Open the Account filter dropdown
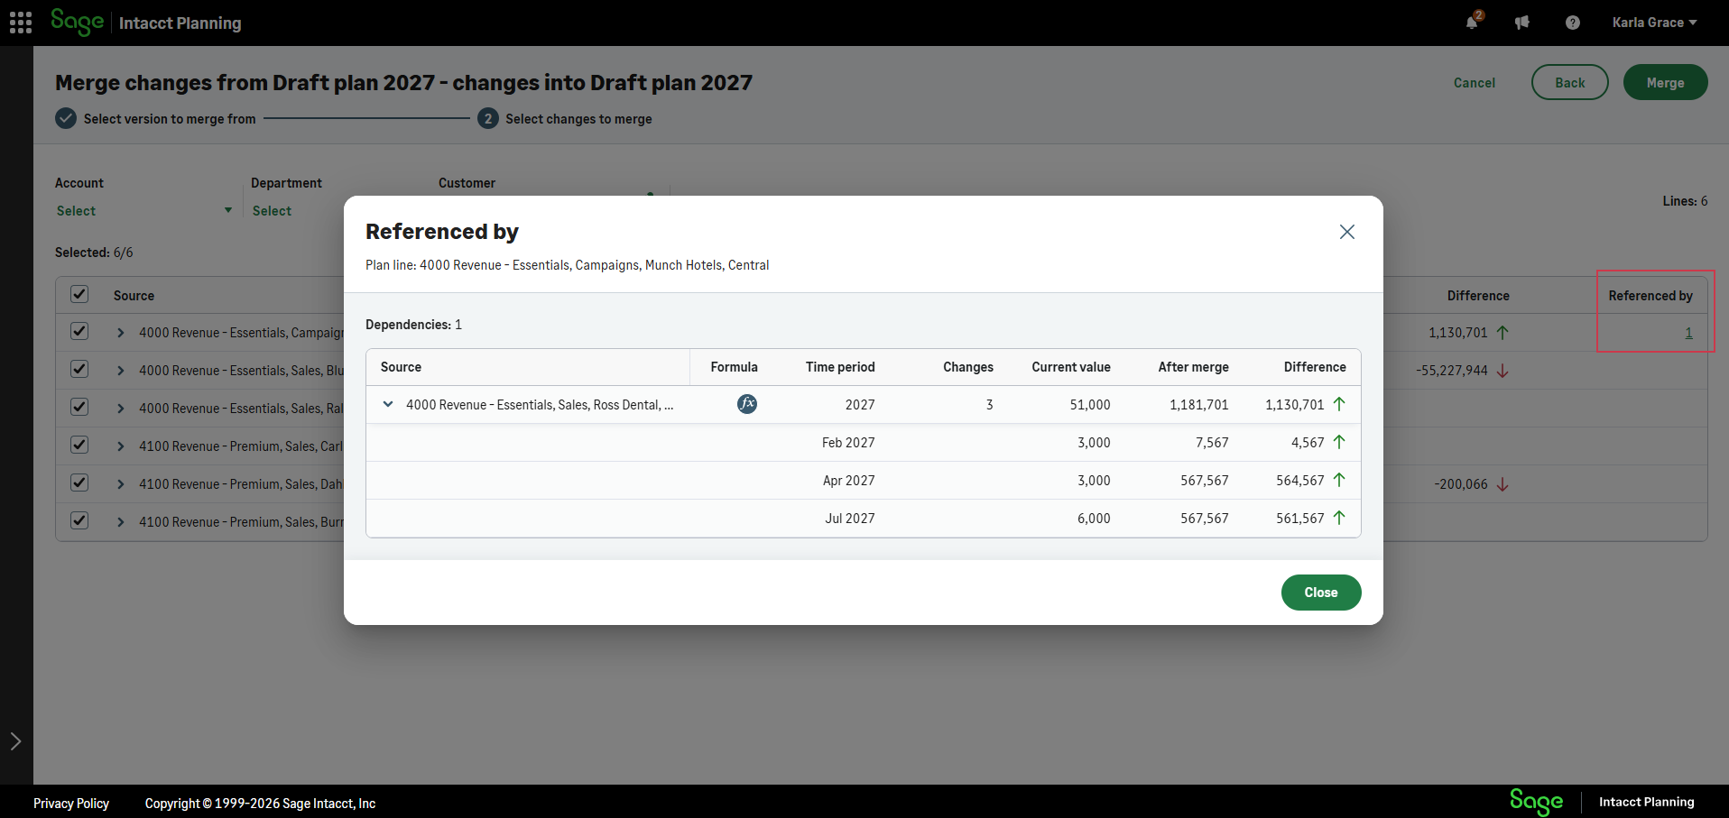1729x818 pixels. (144, 211)
